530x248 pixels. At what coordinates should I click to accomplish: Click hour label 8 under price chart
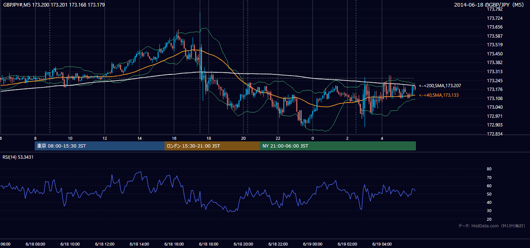click(x=35, y=138)
